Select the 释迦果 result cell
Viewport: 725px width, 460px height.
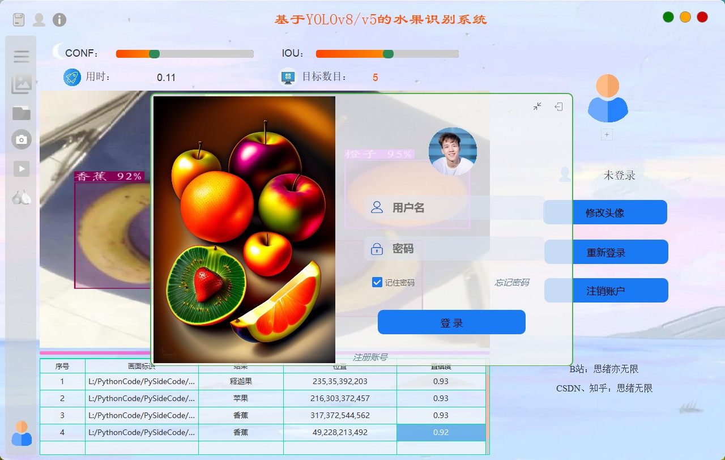pos(241,382)
